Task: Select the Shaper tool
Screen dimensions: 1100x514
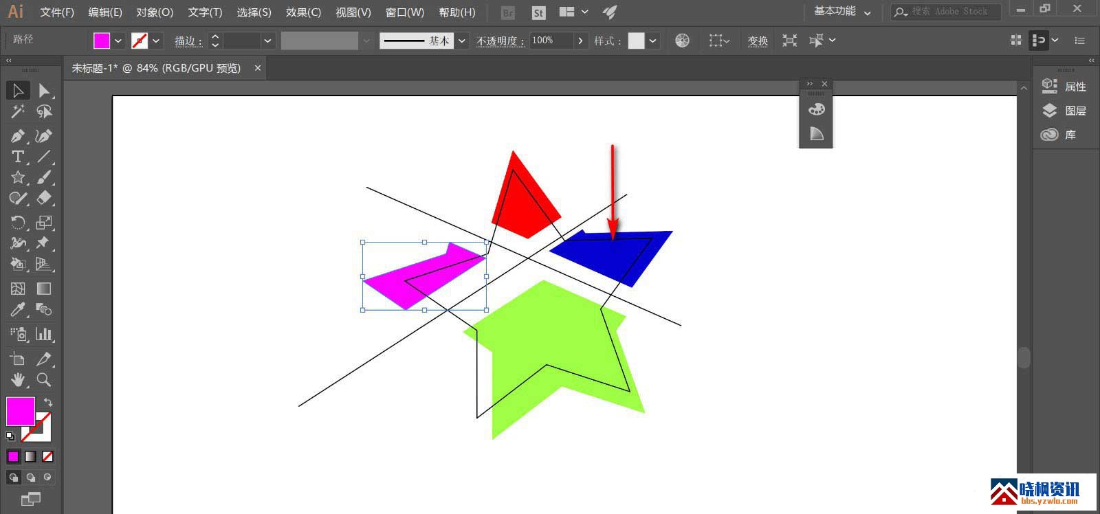Action: 18,199
